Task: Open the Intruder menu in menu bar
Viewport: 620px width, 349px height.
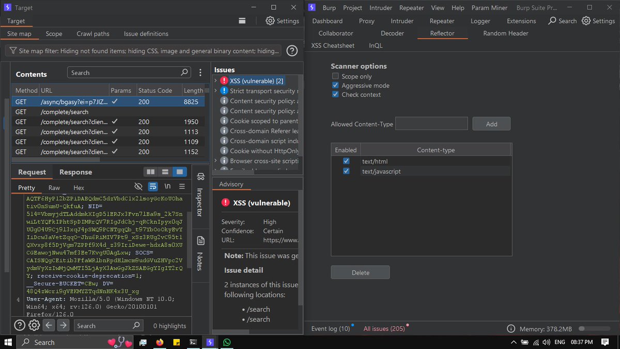Action: 381,8
